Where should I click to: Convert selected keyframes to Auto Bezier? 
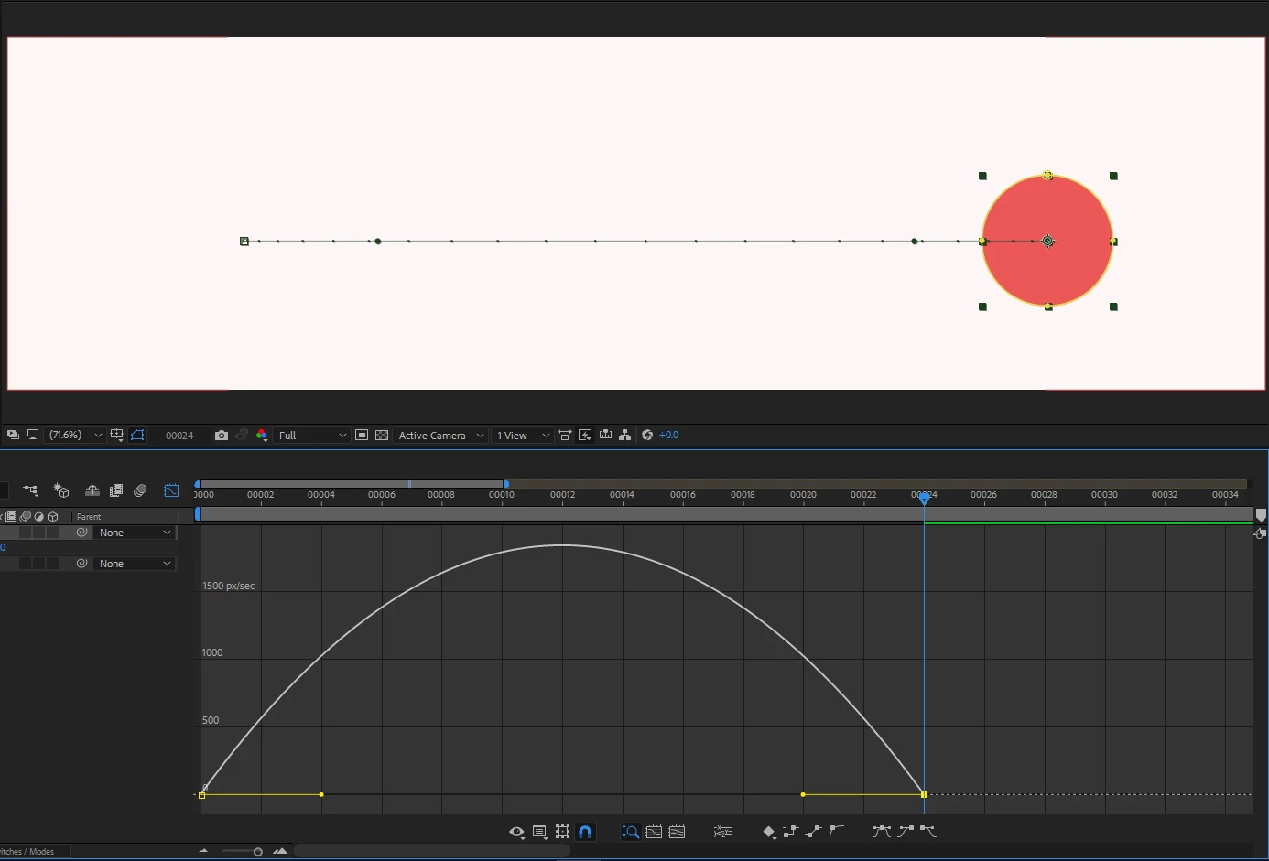836,831
